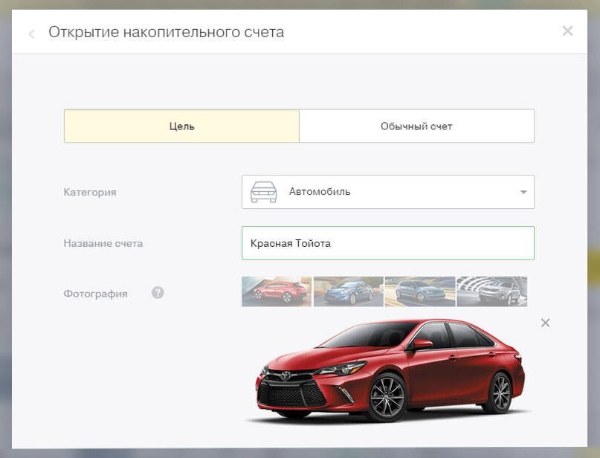Choose the silver SUV photo thumbnail
Screen dimensions: 600x458
point(491,291)
